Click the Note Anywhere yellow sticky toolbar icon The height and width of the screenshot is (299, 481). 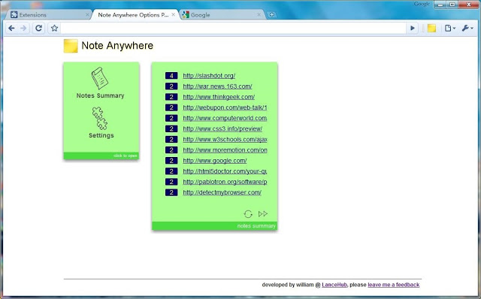431,29
